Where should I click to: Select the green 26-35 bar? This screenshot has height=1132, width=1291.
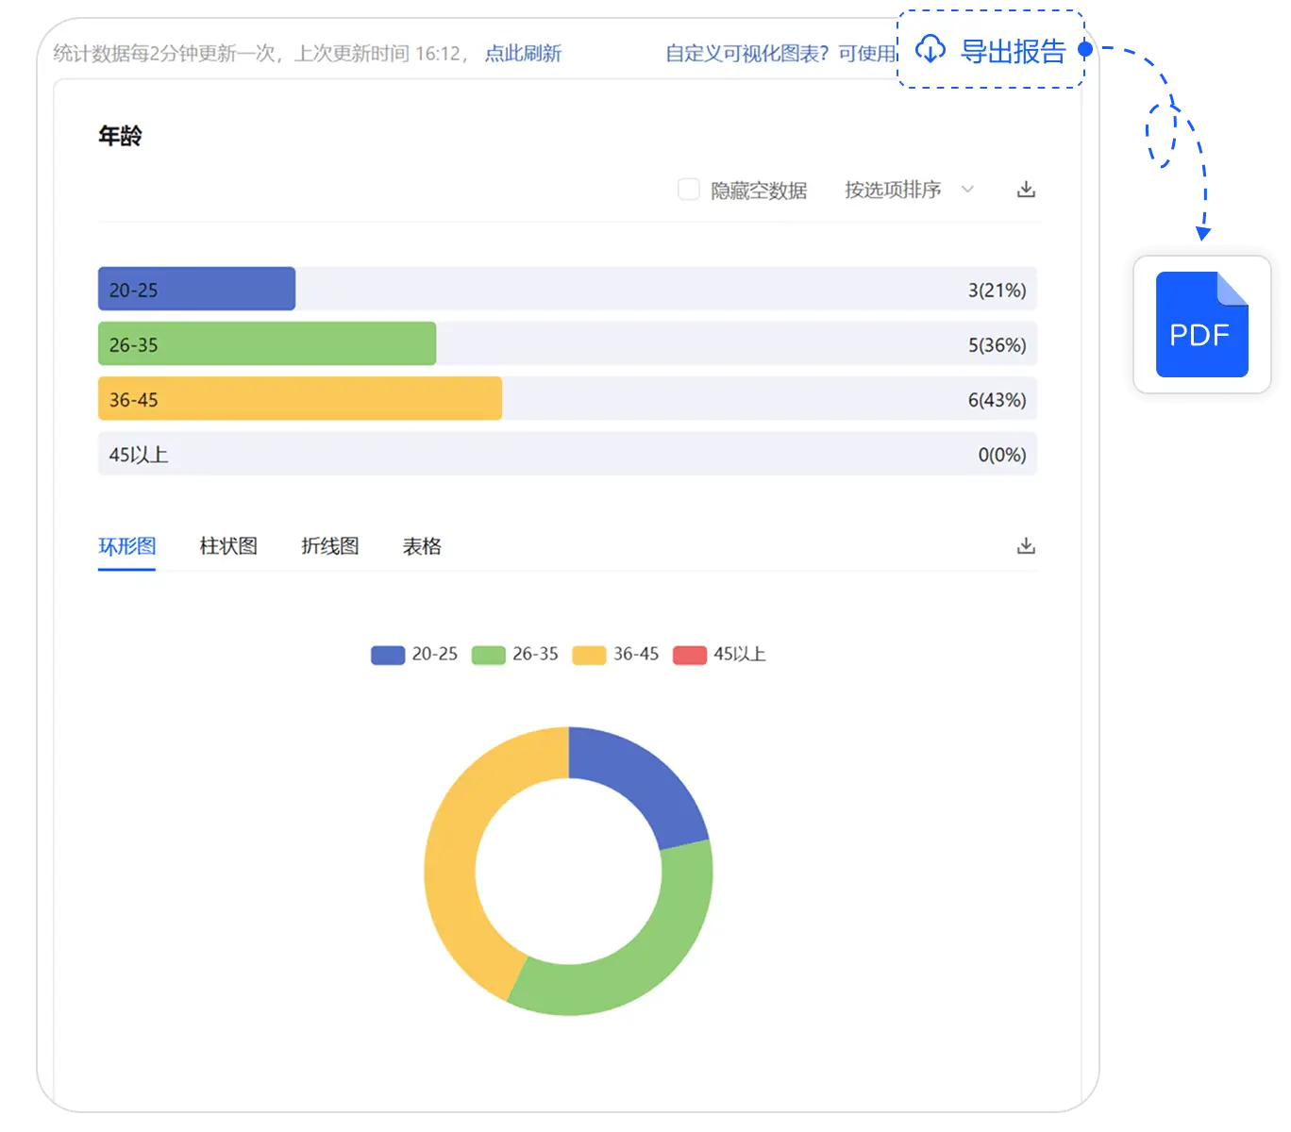(267, 343)
